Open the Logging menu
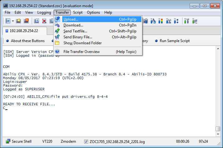Screen dimensions: 223x148 44,12
